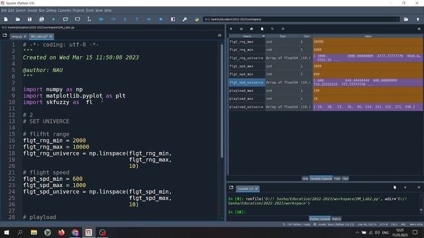Maximize the current pane
This screenshot has height=238, width=424.
(x=173, y=19)
